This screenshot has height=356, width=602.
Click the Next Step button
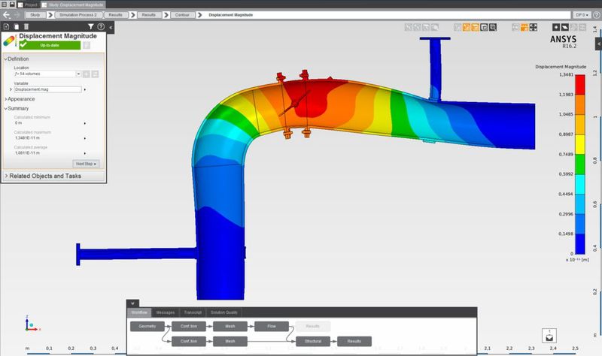click(x=86, y=163)
